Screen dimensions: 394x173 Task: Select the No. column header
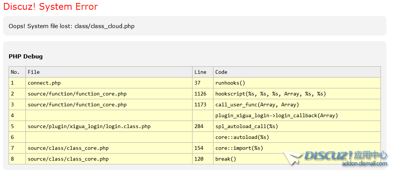tap(15, 72)
